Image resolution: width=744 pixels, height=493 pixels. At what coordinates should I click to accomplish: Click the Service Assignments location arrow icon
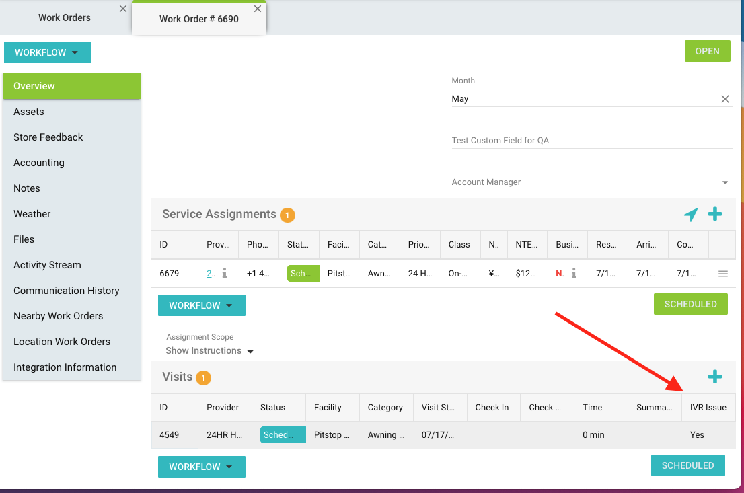tap(691, 215)
